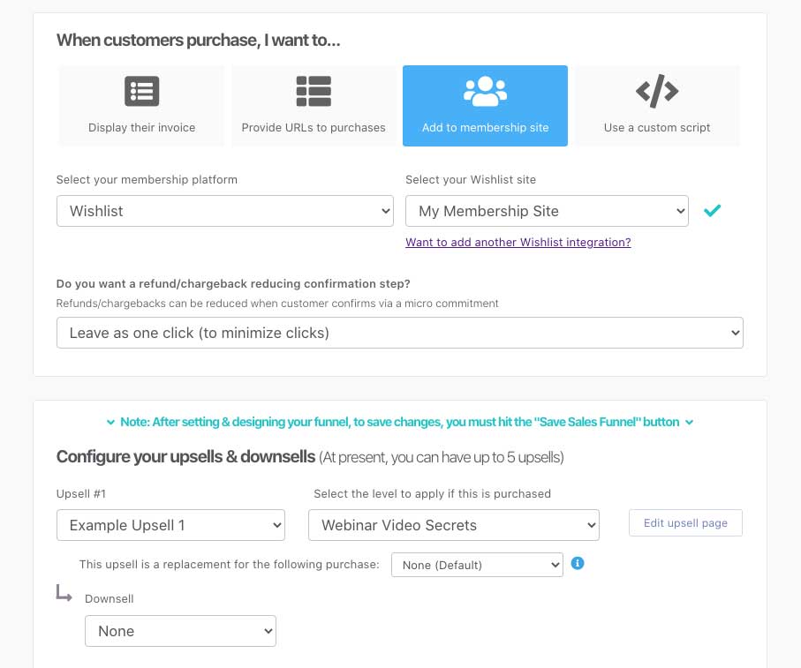Open the My Membership Site dropdown
Image resolution: width=801 pixels, height=668 pixels.
[547, 211]
